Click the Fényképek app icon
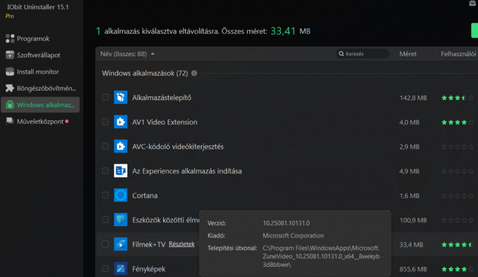 point(121,269)
